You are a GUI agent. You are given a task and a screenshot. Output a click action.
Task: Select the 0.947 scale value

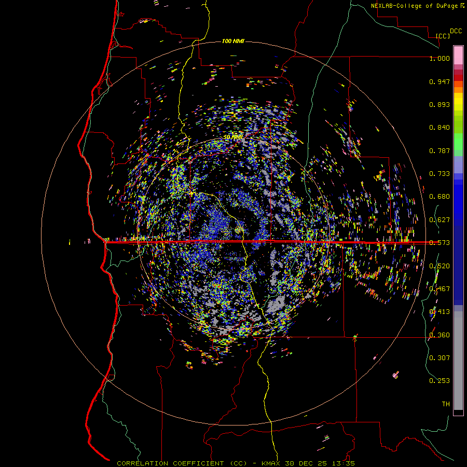(439, 81)
